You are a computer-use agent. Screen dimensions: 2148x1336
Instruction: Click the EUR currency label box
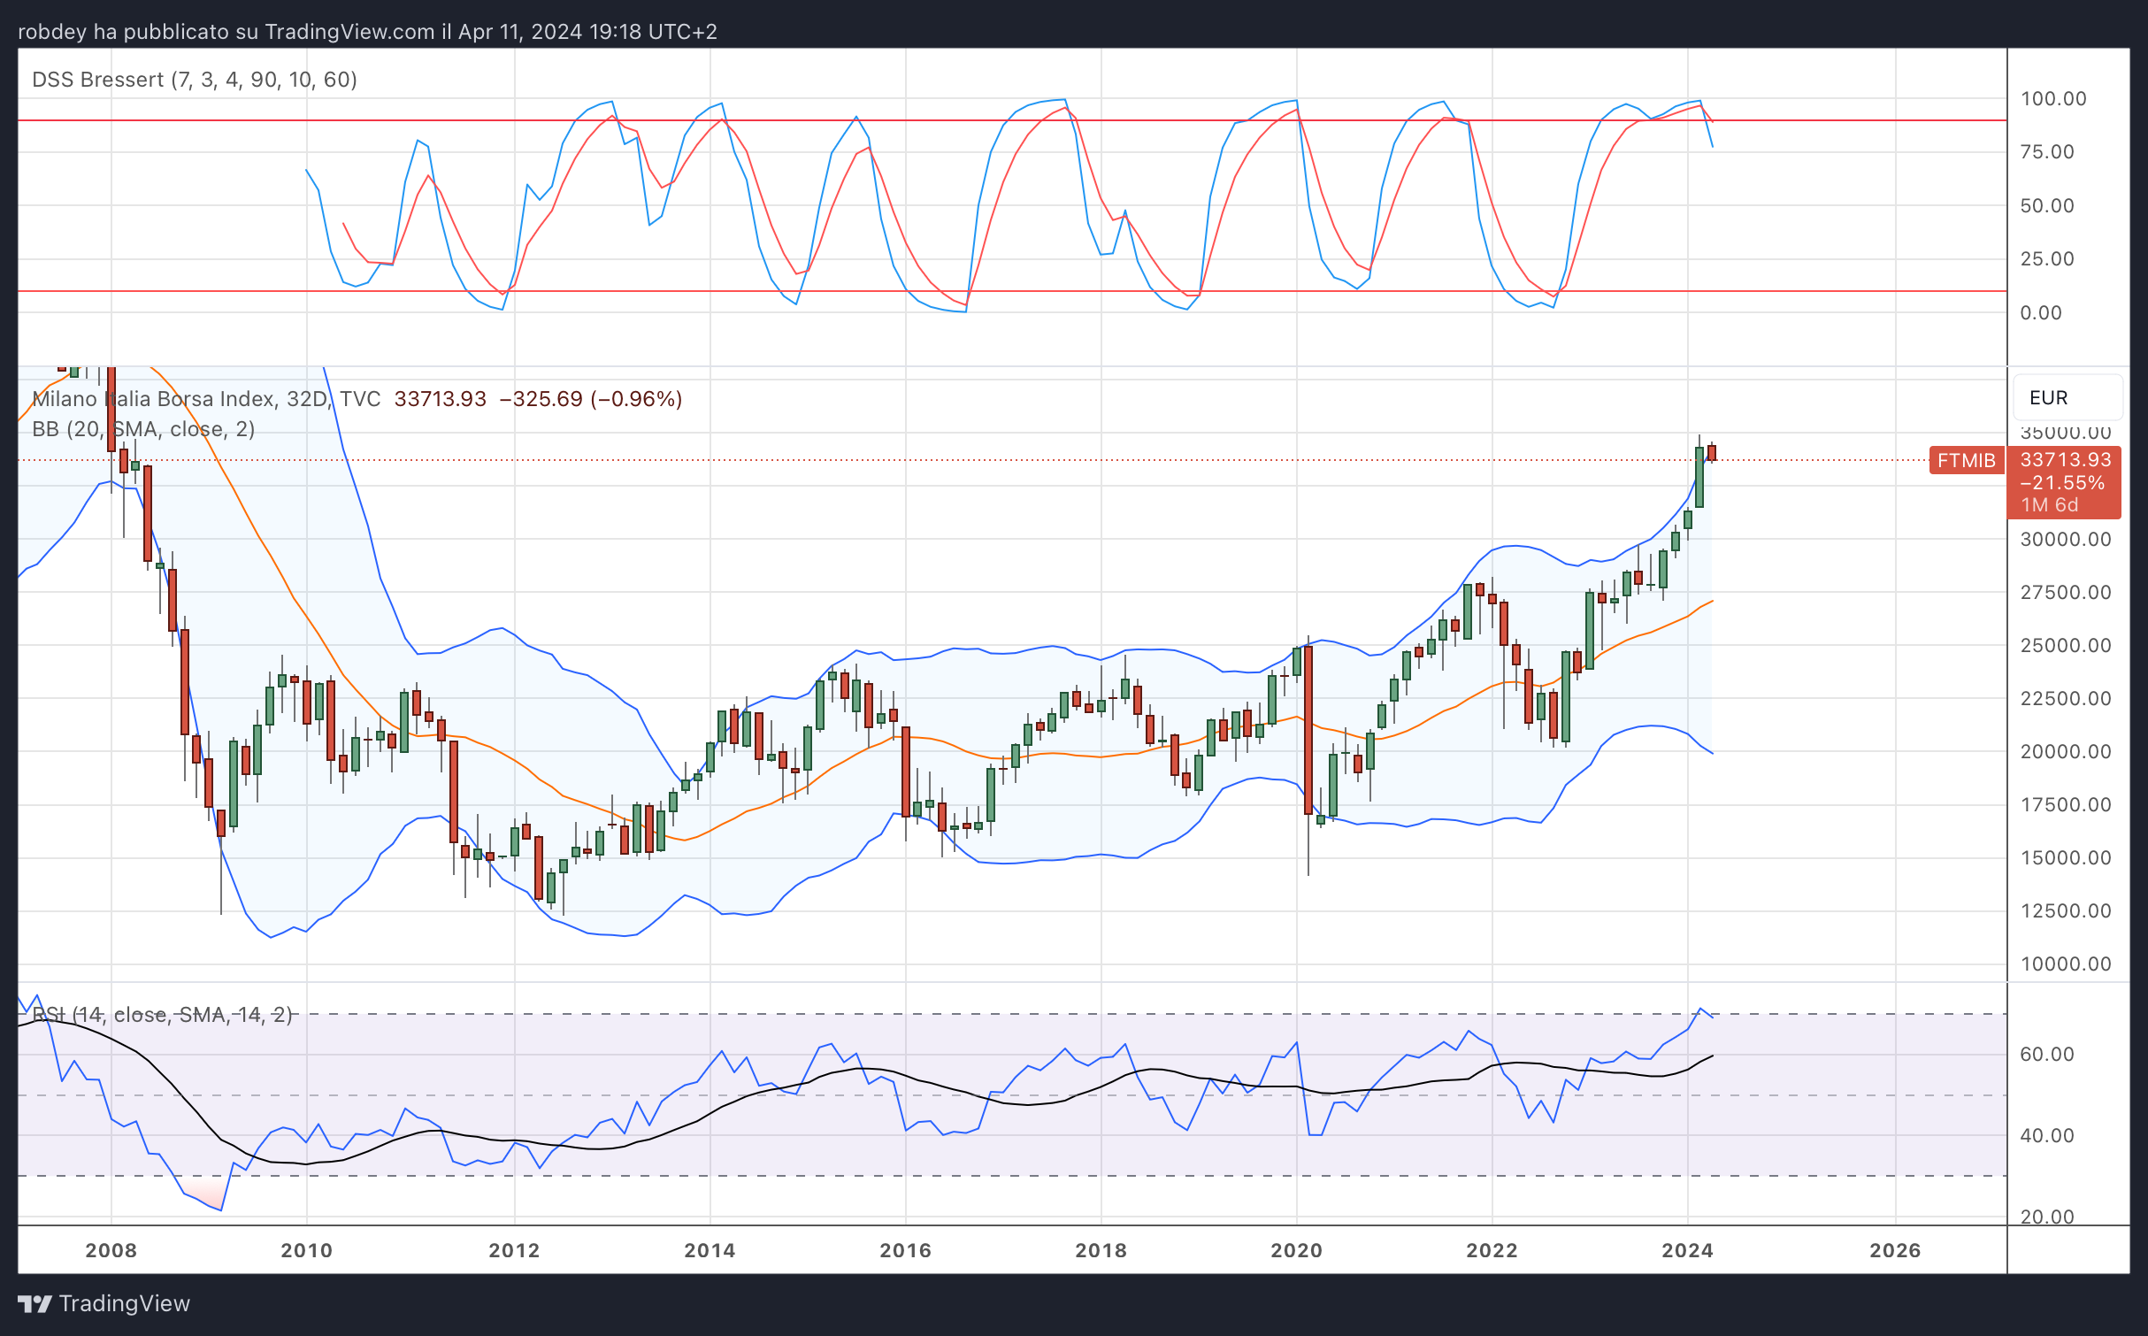[2067, 397]
